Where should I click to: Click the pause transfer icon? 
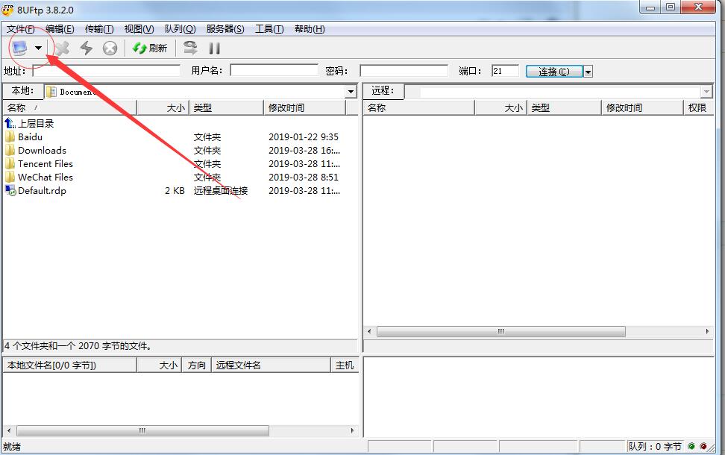click(214, 48)
